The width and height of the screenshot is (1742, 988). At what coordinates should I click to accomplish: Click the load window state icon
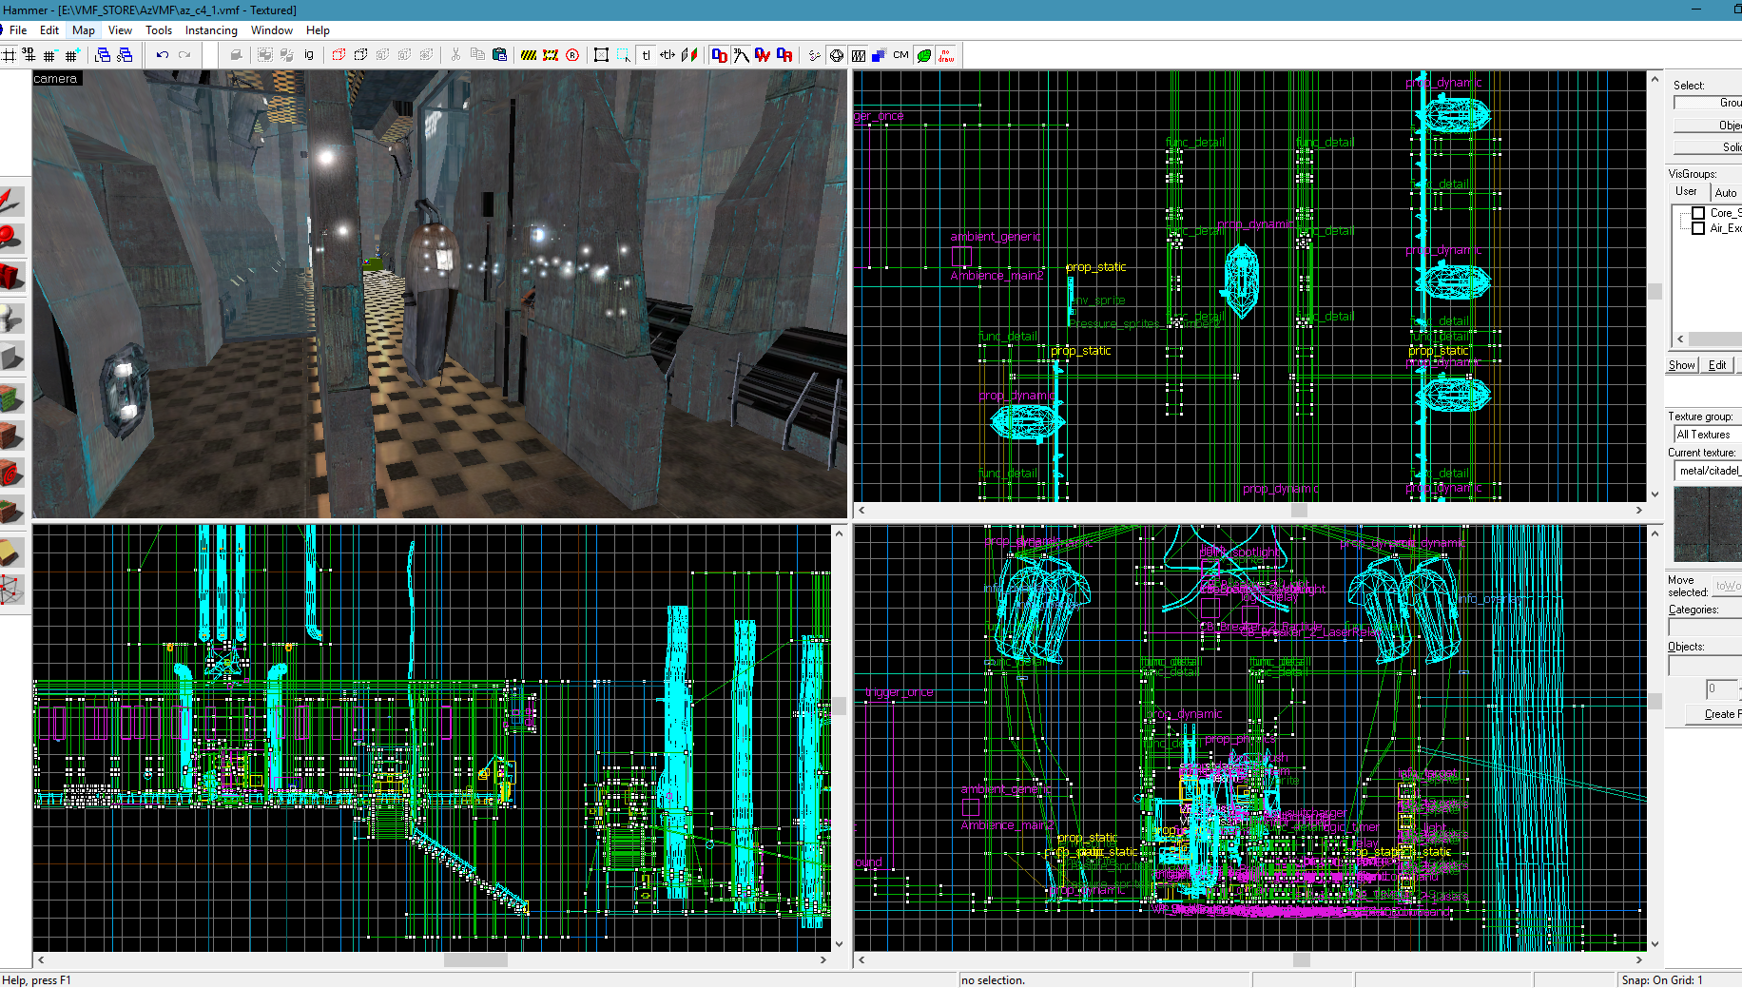coord(103,55)
